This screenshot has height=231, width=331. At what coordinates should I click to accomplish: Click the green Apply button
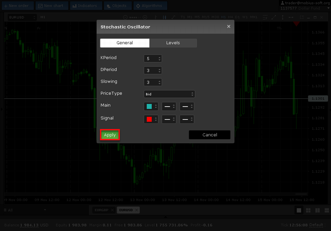click(110, 135)
